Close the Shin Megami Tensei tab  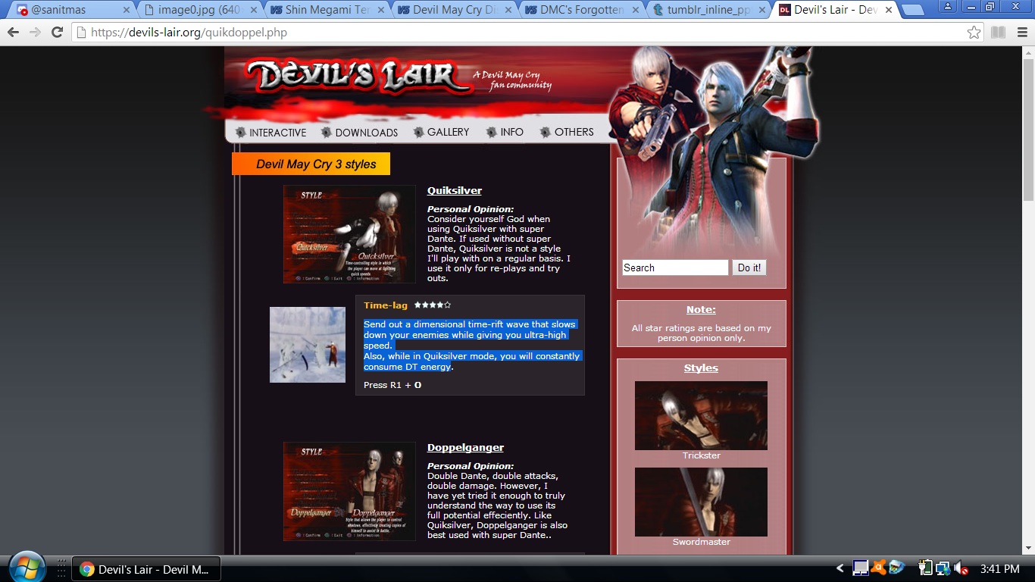click(x=381, y=11)
